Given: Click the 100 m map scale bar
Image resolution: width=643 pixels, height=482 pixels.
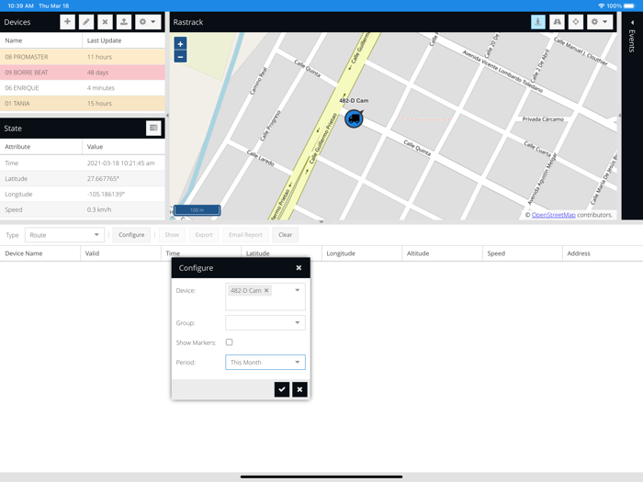Looking at the screenshot, I should 197,210.
